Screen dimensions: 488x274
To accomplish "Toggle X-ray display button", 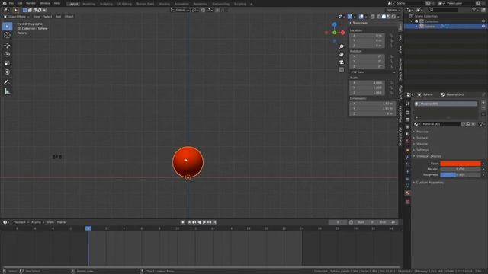I will (373, 17).
